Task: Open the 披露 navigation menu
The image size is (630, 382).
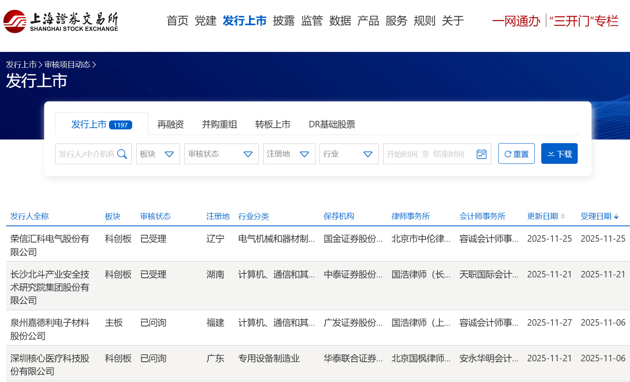Action: [283, 21]
